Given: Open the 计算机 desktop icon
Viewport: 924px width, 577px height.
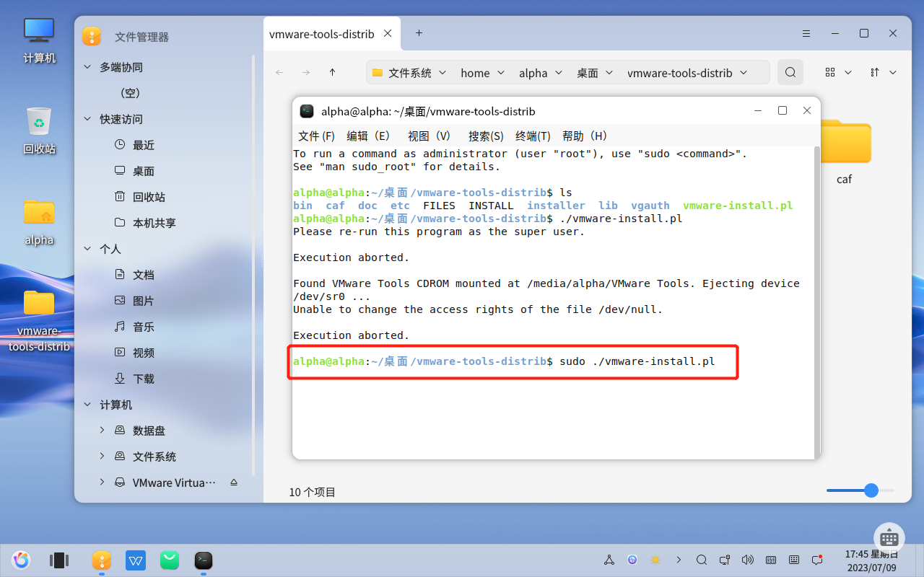Looking at the screenshot, I should click(39, 39).
